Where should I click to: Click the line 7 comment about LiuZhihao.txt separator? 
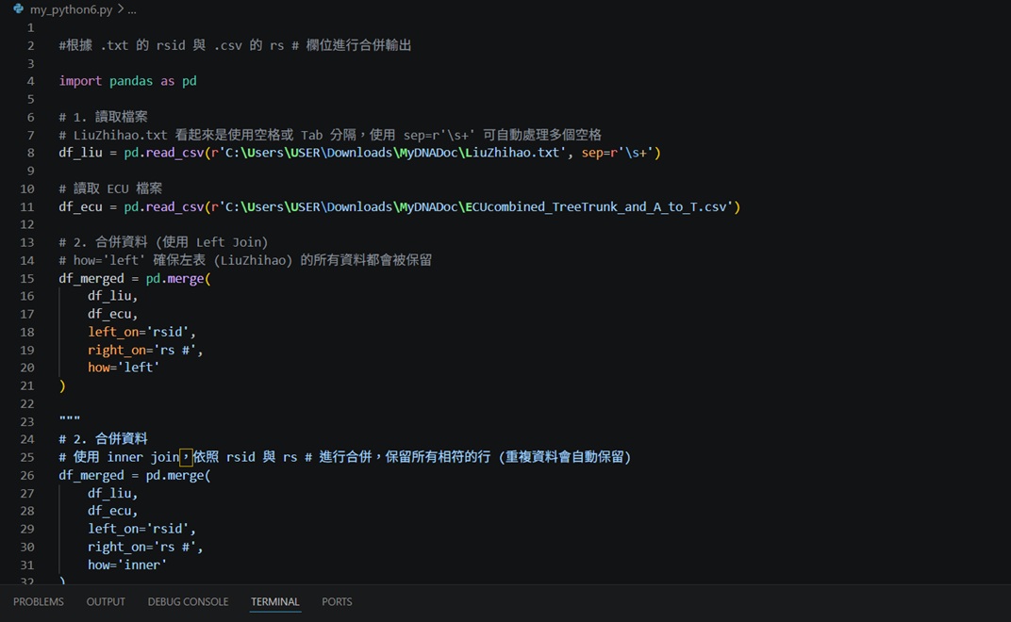pos(330,135)
